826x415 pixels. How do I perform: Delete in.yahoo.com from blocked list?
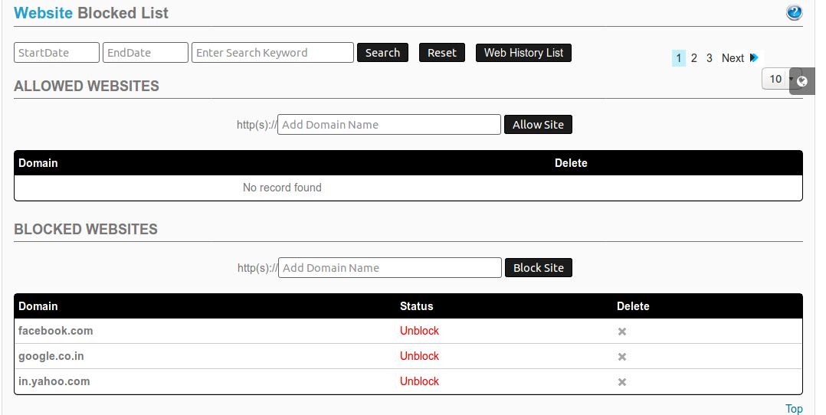(622, 382)
